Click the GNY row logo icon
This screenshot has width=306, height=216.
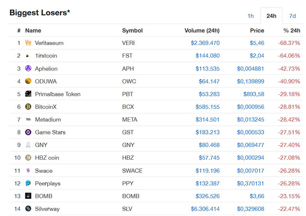point(28,145)
